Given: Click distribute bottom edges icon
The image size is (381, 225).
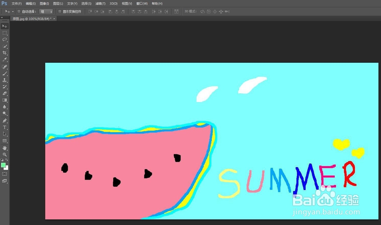Looking at the screenshot, I should pyautogui.click(x=146, y=11).
